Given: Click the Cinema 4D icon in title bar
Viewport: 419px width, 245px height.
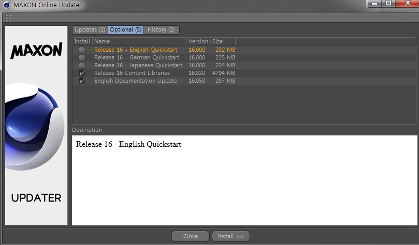Looking at the screenshot, I should point(6,5).
